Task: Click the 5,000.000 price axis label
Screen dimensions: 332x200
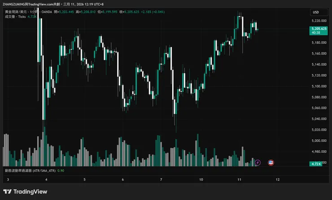Action: 319,140
